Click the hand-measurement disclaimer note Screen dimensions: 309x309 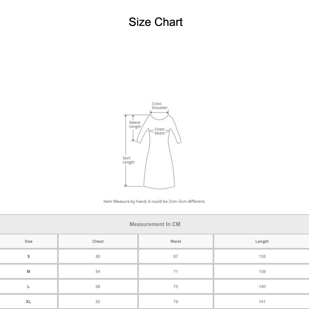click(x=154, y=201)
